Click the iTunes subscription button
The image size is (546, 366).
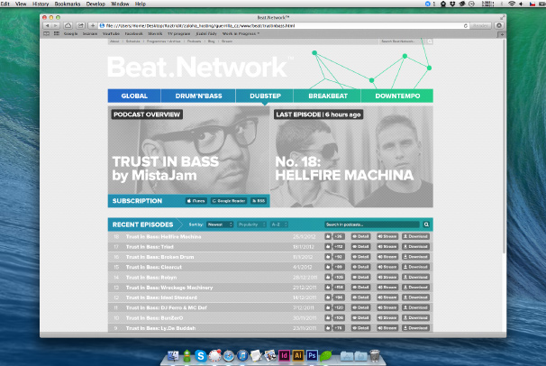click(196, 201)
